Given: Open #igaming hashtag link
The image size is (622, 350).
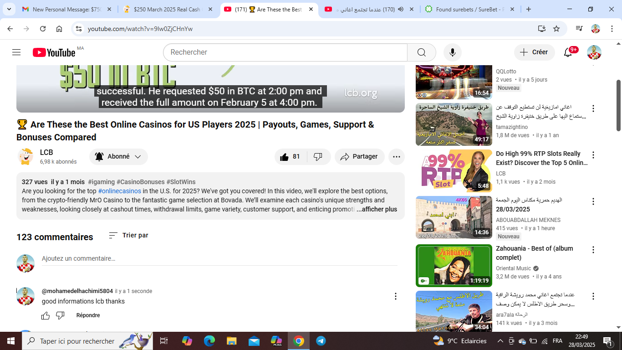Looking at the screenshot, I should (101, 182).
